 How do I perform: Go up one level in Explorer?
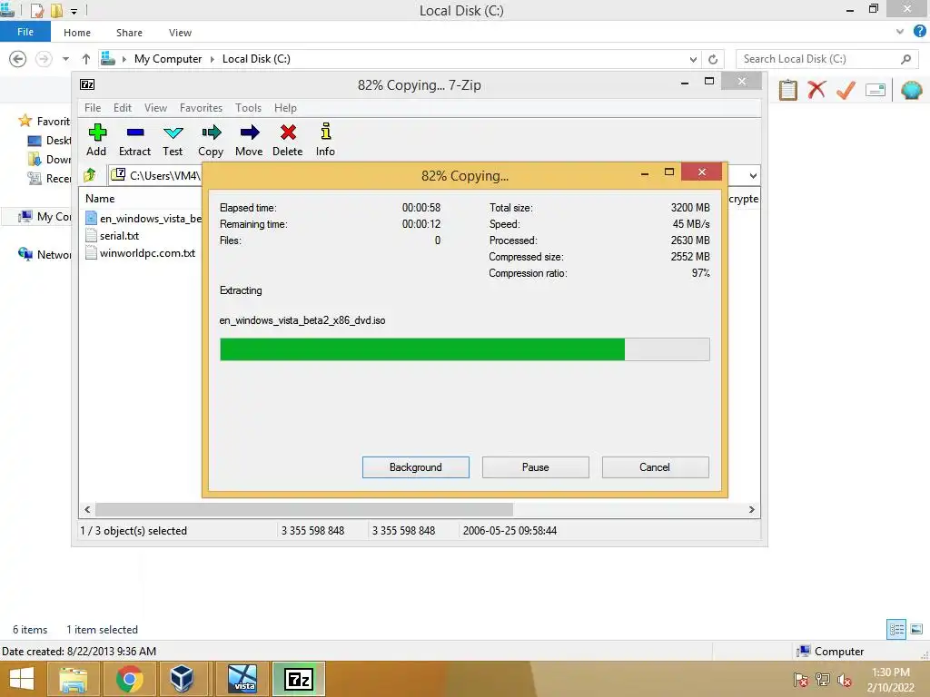(x=86, y=59)
